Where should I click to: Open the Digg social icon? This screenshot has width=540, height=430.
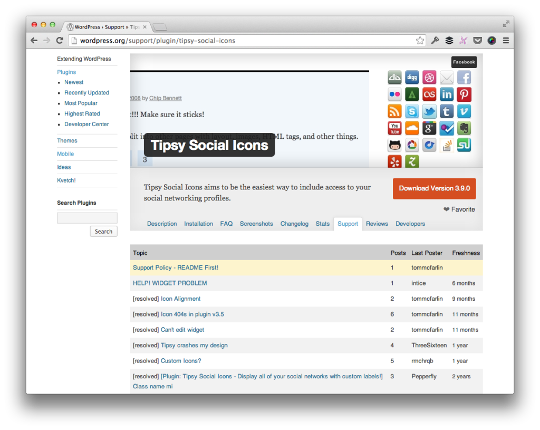click(412, 78)
